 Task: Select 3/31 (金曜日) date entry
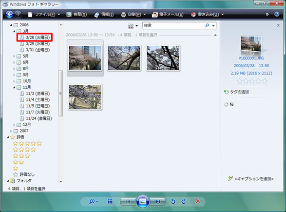[x=35, y=50]
